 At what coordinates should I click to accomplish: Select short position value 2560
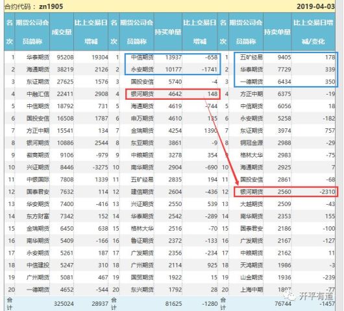pyautogui.click(x=284, y=192)
